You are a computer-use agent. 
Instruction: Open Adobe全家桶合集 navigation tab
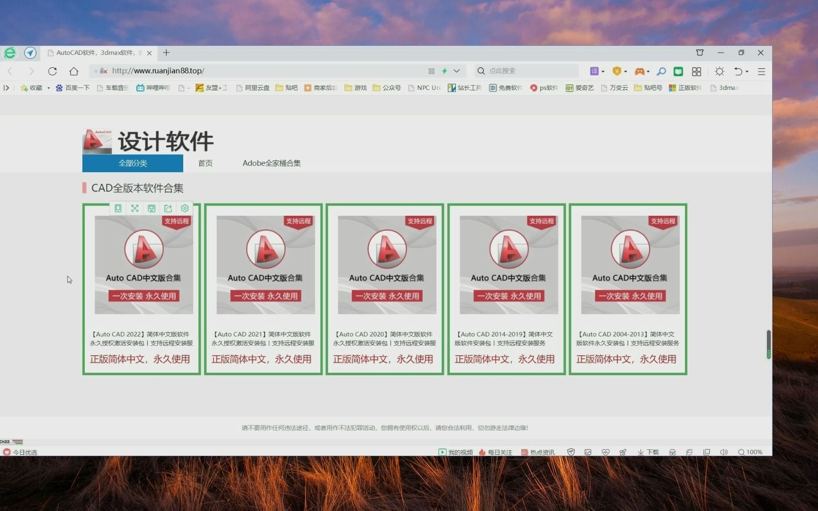(x=271, y=163)
